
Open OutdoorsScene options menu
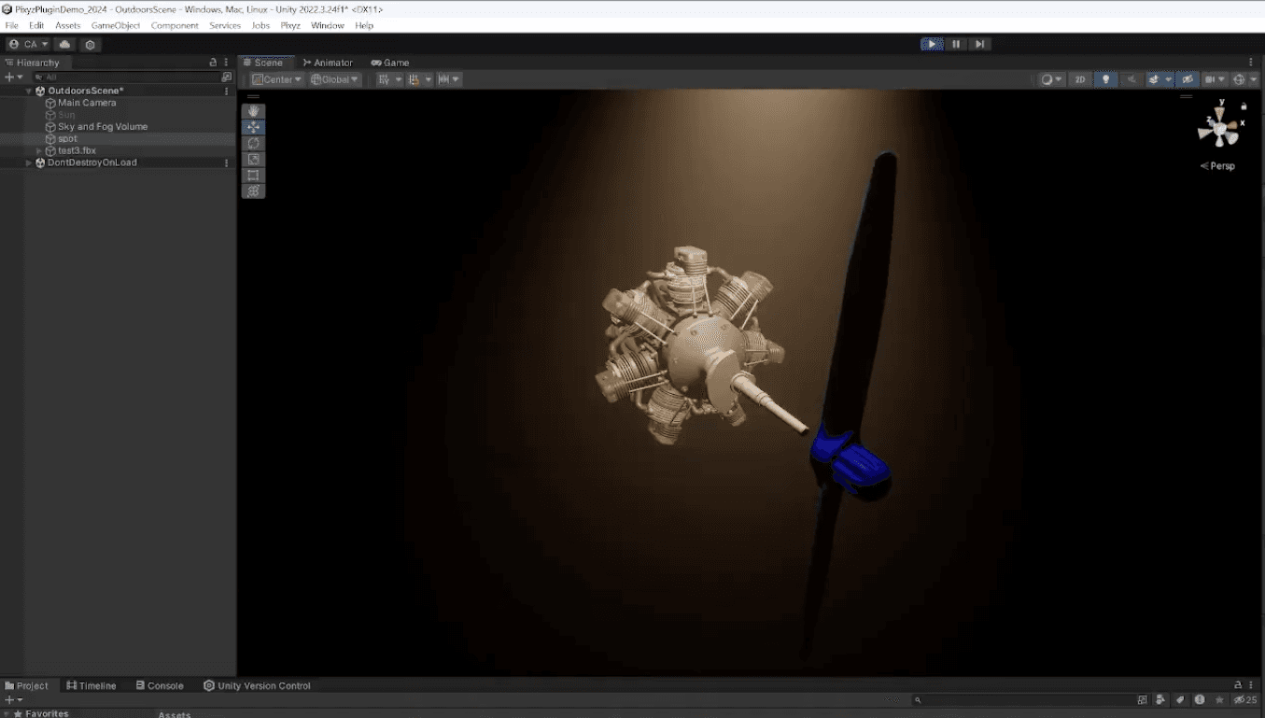[227, 91]
